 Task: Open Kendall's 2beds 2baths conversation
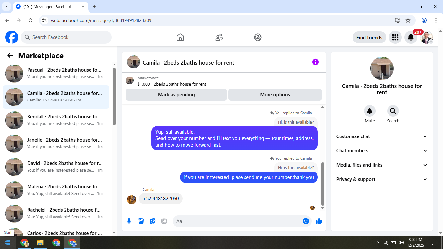56,120
